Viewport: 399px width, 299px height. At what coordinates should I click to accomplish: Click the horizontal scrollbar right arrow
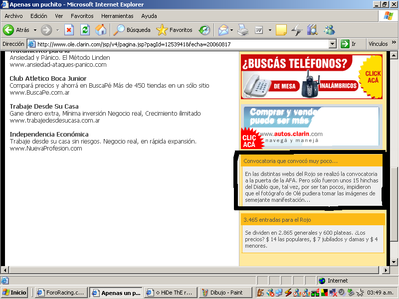[386, 270]
